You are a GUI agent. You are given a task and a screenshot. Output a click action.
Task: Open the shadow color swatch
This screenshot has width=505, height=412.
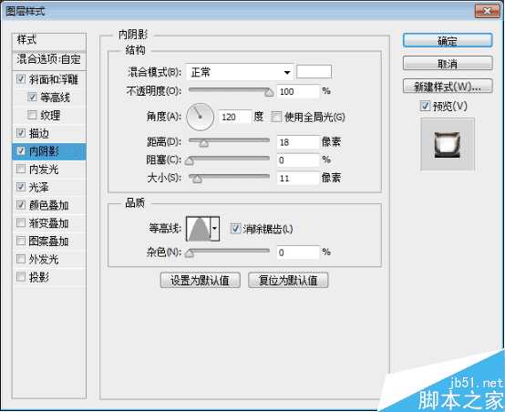coord(314,71)
